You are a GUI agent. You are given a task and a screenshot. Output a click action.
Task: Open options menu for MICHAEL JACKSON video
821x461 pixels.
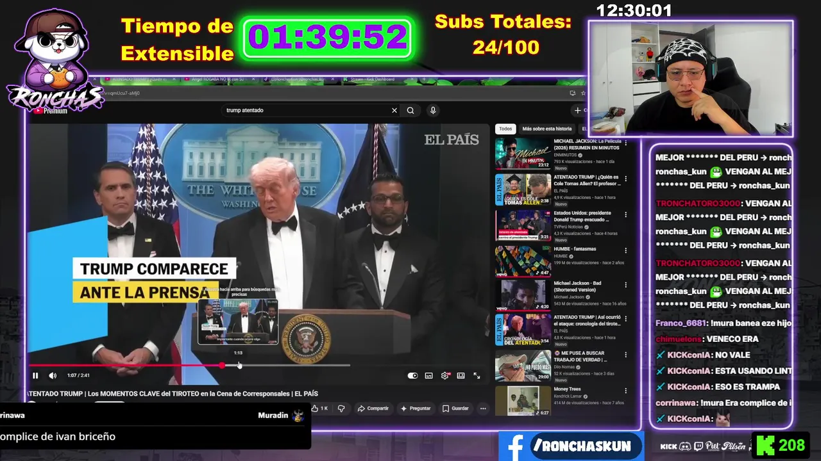[626, 142]
